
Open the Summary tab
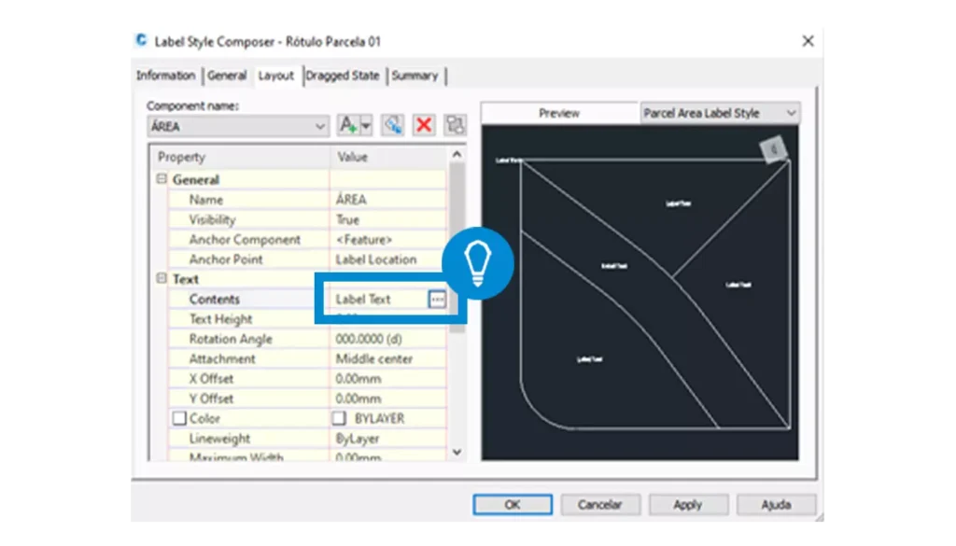(415, 76)
